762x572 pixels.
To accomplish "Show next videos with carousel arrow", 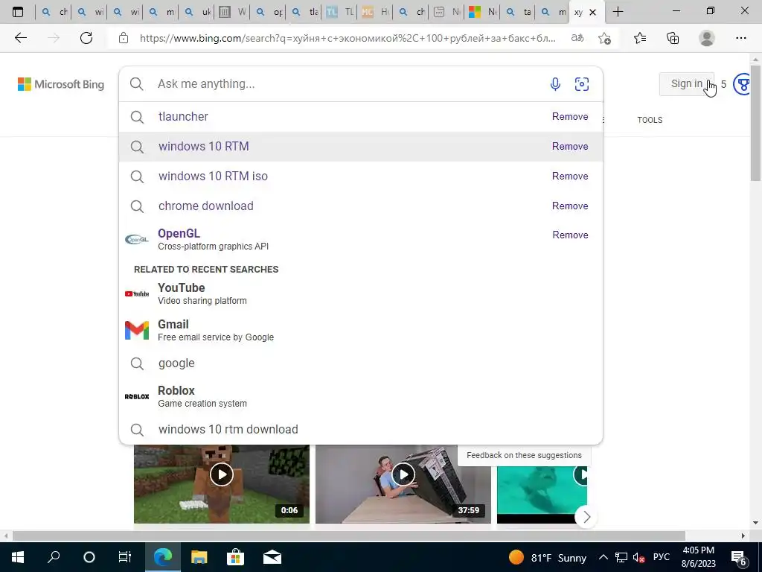I will tap(586, 517).
